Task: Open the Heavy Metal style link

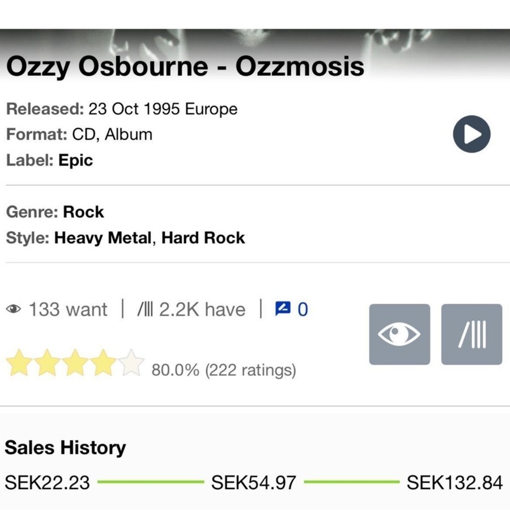Action: [x=103, y=237]
